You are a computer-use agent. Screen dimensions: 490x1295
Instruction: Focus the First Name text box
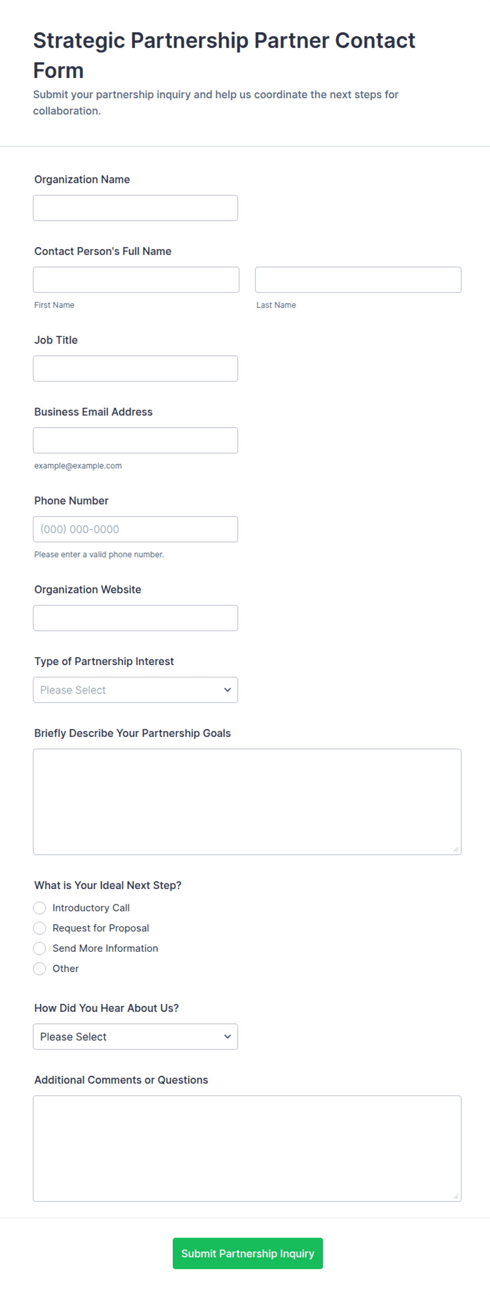pyautogui.click(x=136, y=280)
